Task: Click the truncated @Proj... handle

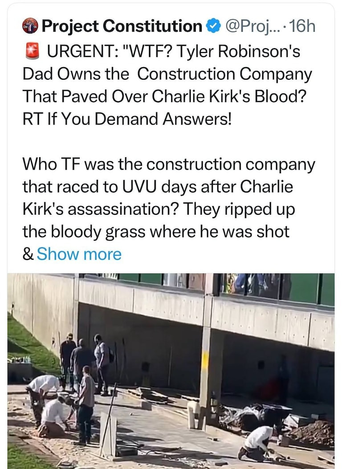Action: click(x=253, y=27)
